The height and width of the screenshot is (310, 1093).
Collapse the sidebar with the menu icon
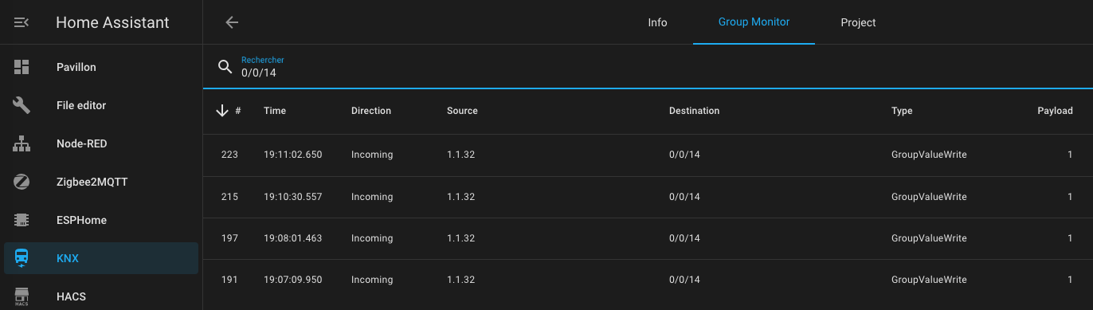click(x=22, y=22)
